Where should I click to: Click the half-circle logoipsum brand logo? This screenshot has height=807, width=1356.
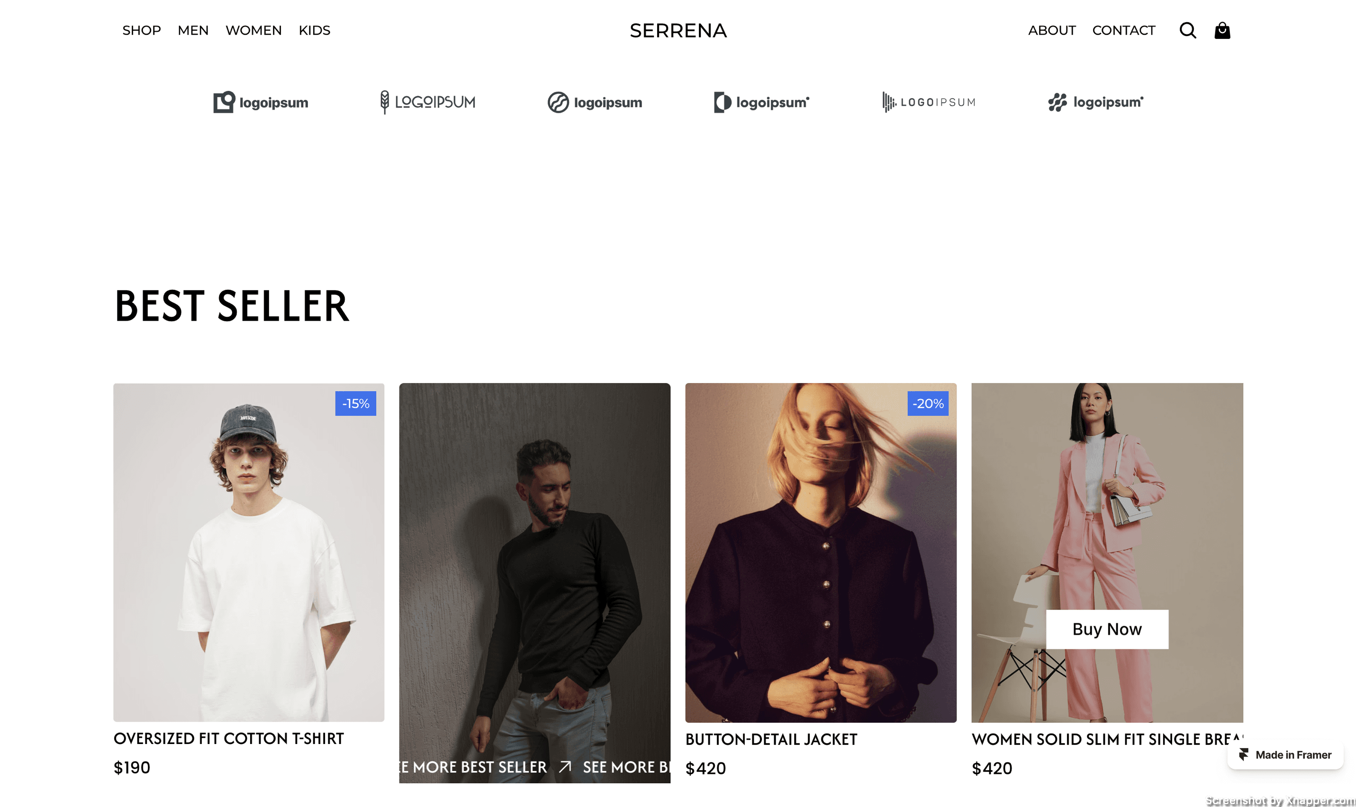(x=761, y=102)
